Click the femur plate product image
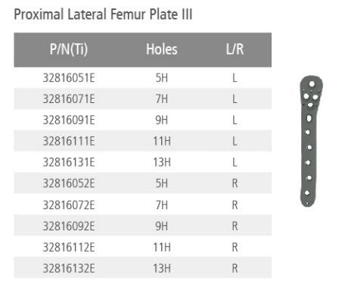Viewport: 345px width, 294px height. pyautogui.click(x=311, y=141)
